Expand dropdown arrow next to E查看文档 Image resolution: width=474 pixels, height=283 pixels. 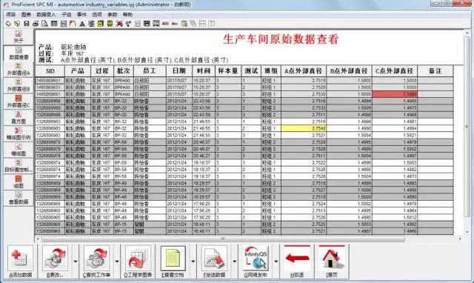[193, 262]
